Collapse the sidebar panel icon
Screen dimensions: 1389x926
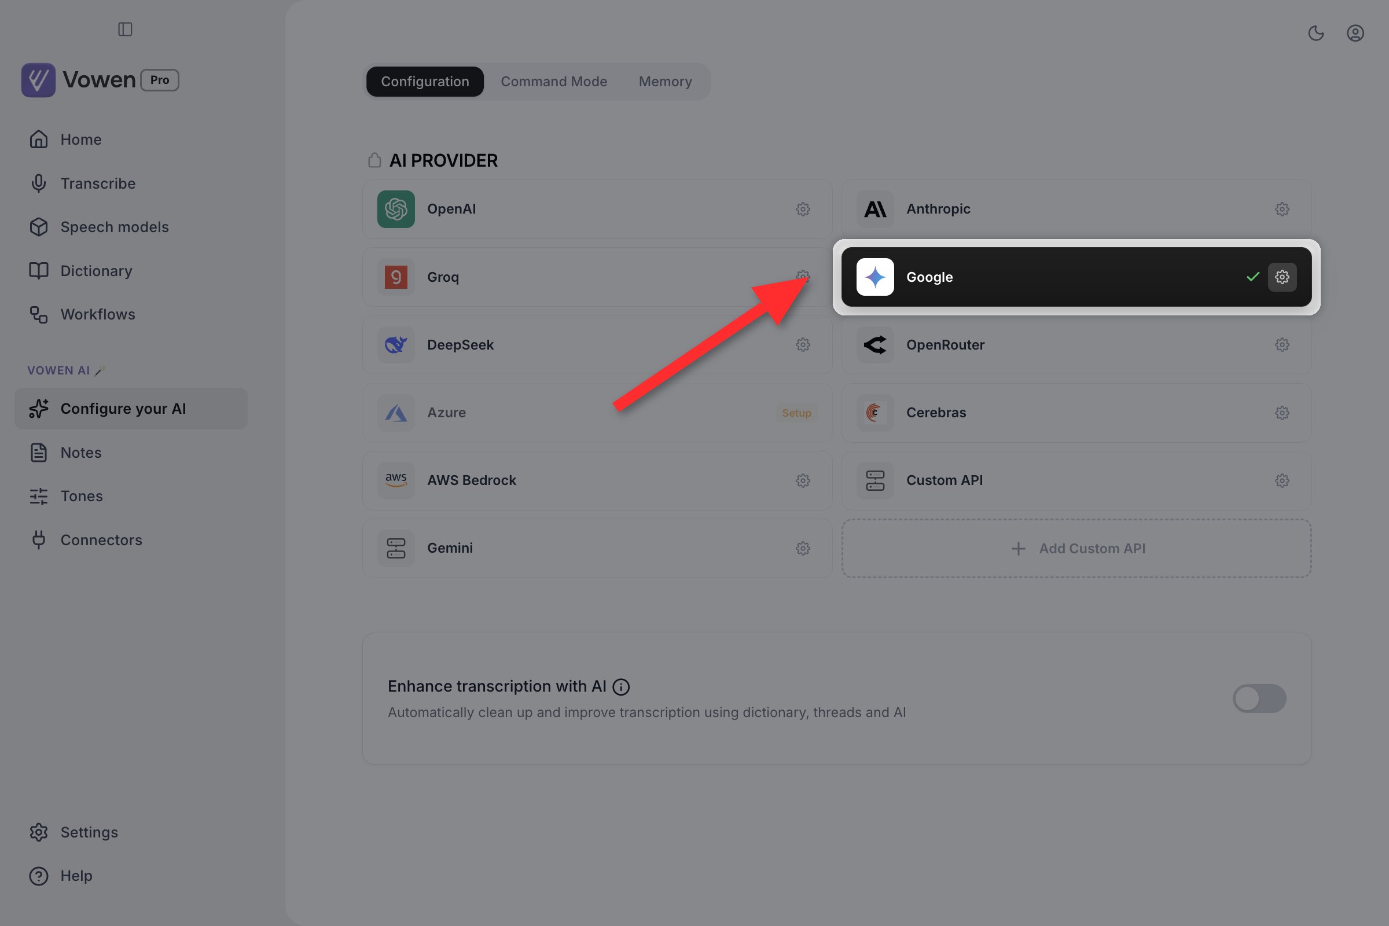[125, 29]
